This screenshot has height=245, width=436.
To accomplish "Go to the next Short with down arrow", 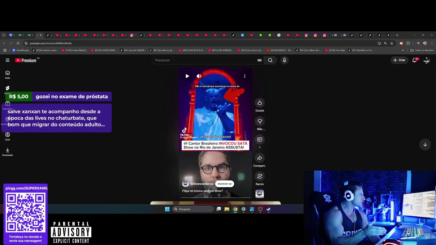I will pos(425,145).
